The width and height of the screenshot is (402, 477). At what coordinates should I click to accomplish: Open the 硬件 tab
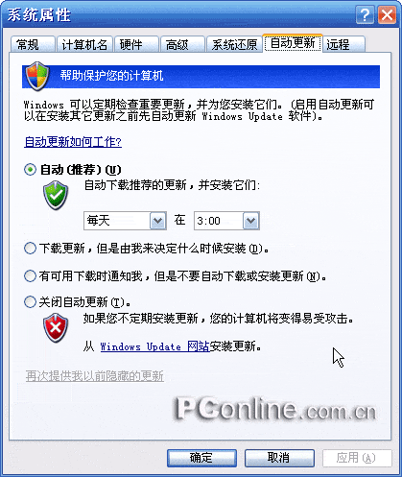pyautogui.click(x=136, y=44)
